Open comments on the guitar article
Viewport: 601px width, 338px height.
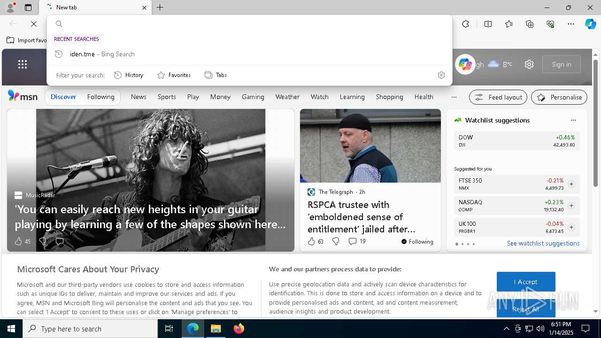click(x=60, y=241)
